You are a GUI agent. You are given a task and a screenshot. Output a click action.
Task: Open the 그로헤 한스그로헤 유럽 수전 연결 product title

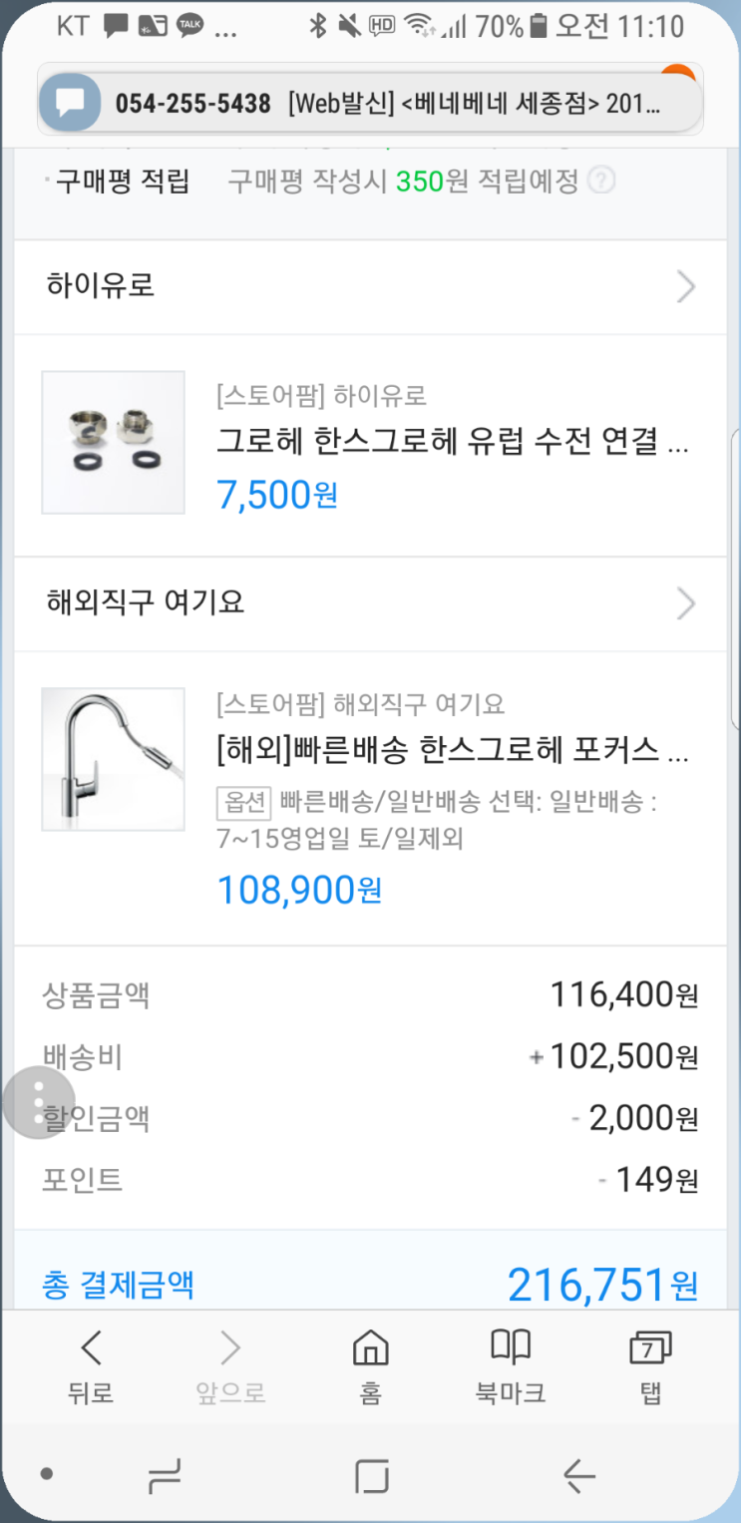(x=453, y=442)
